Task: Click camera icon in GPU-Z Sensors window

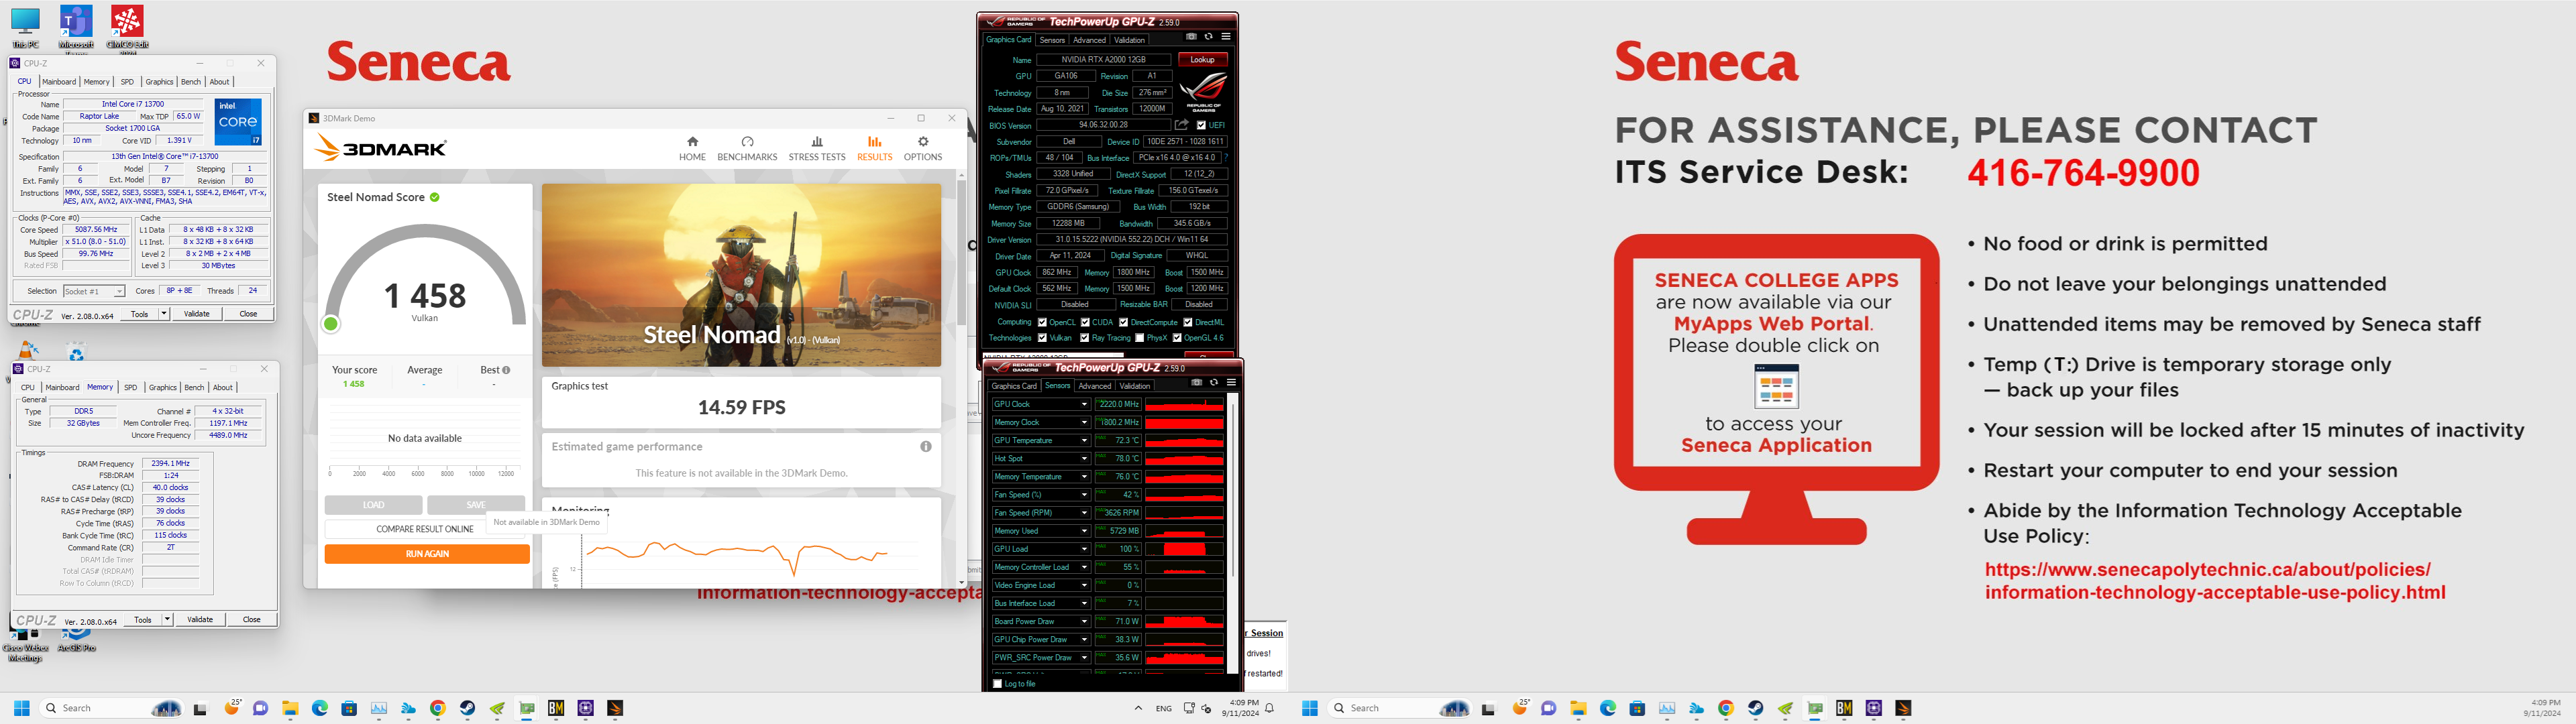Action: point(1196,383)
